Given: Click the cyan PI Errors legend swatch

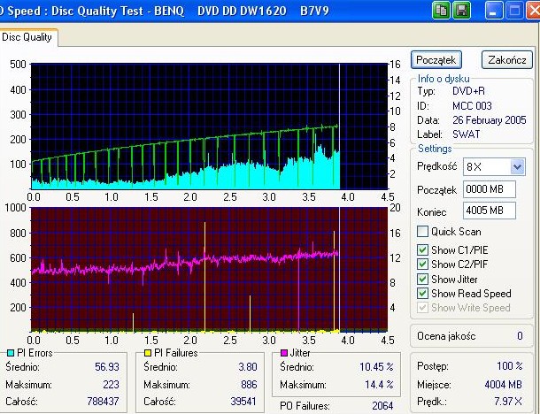Looking at the screenshot, I should pyautogui.click(x=11, y=353).
